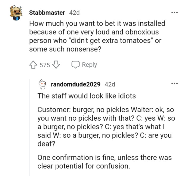The height and width of the screenshot is (176, 187).
Task: Open the 42d timestamp next to randomdude2029
Action: [110, 84]
